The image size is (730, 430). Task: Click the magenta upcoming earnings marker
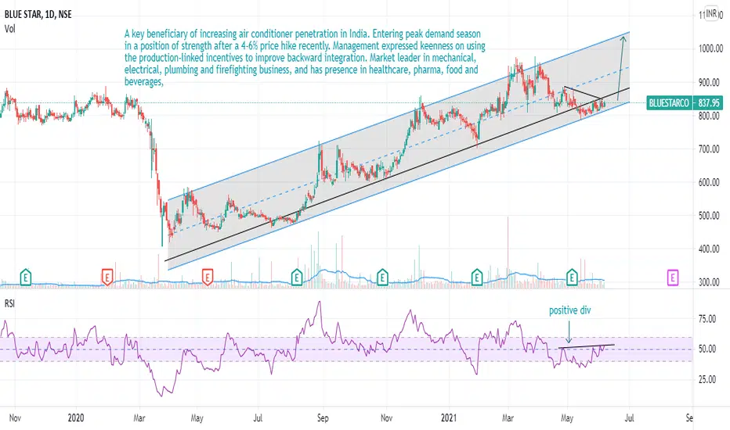pyautogui.click(x=673, y=278)
